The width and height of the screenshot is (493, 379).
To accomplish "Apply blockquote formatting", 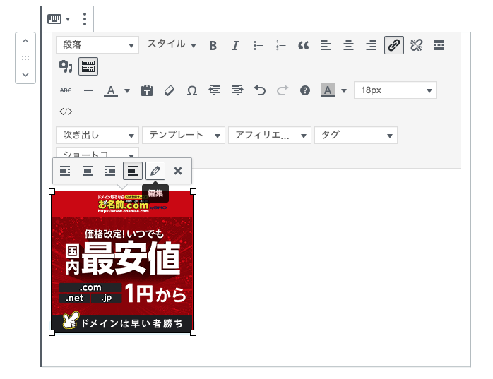I will (x=304, y=46).
